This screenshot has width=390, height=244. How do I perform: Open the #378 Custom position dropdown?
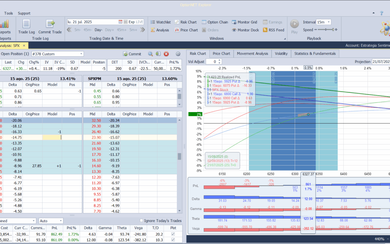click(81, 54)
